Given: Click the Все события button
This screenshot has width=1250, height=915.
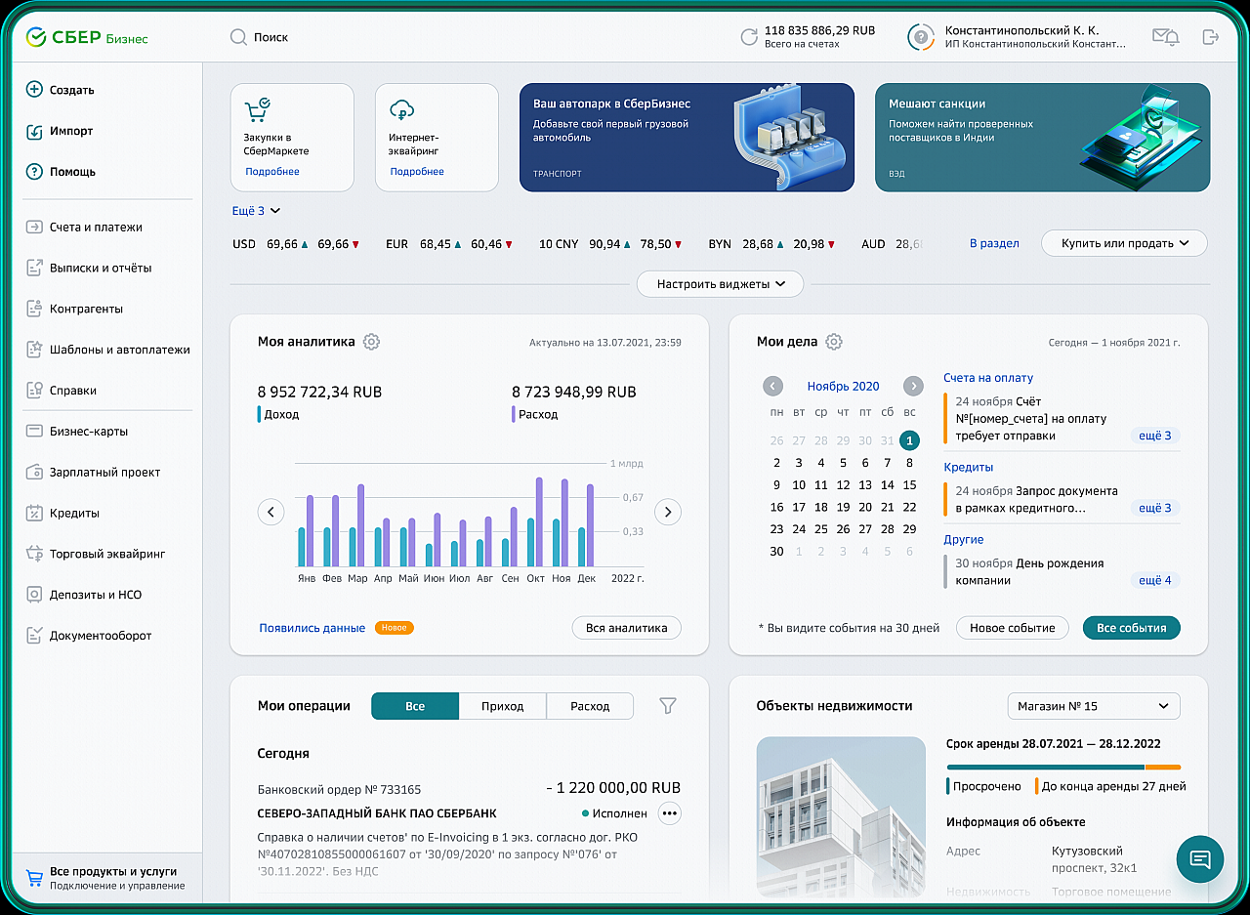Looking at the screenshot, I should coord(1131,628).
